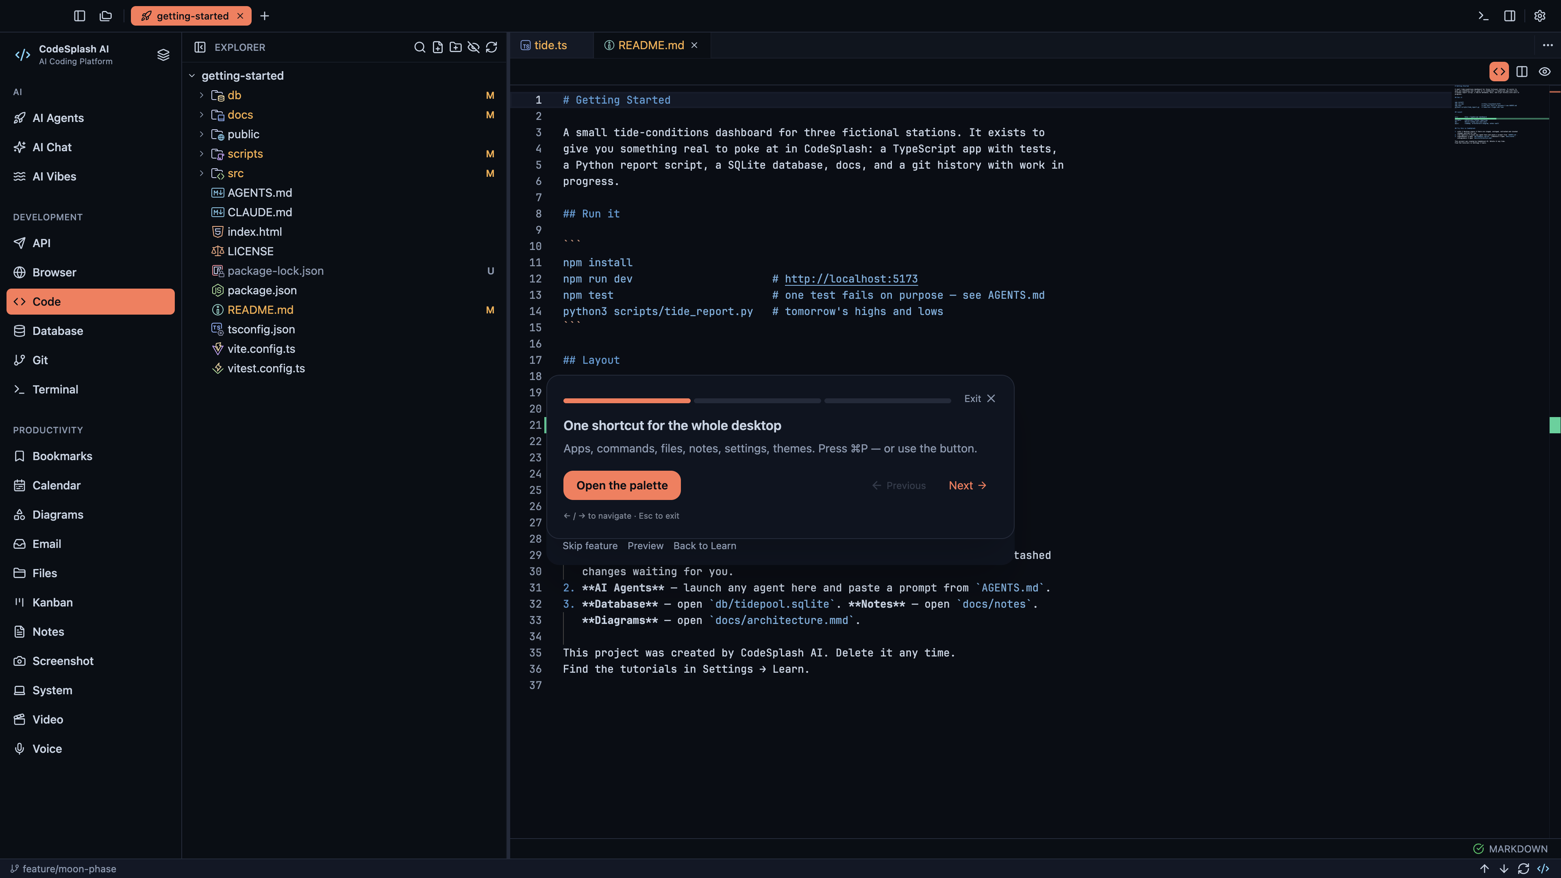Open the Git app in the sidebar
1561x878 pixels.
[x=91, y=360]
